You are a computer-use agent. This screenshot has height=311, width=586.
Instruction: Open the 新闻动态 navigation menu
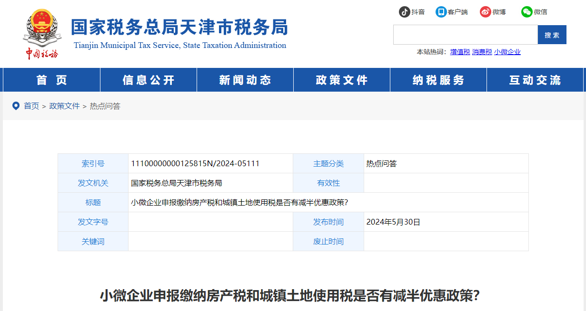tap(245, 80)
